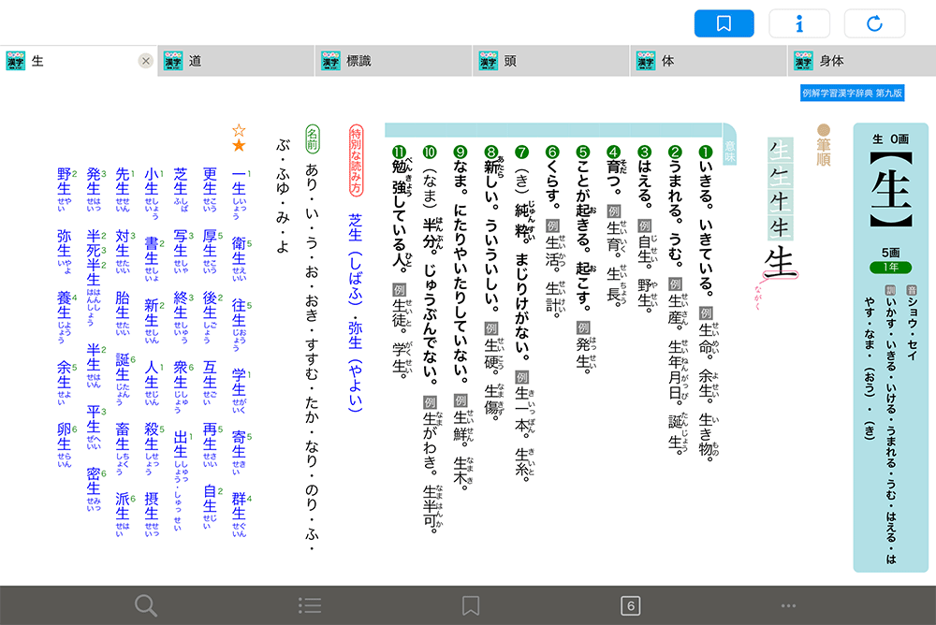Click the outlined star marker
The image size is (936, 625).
(x=239, y=131)
